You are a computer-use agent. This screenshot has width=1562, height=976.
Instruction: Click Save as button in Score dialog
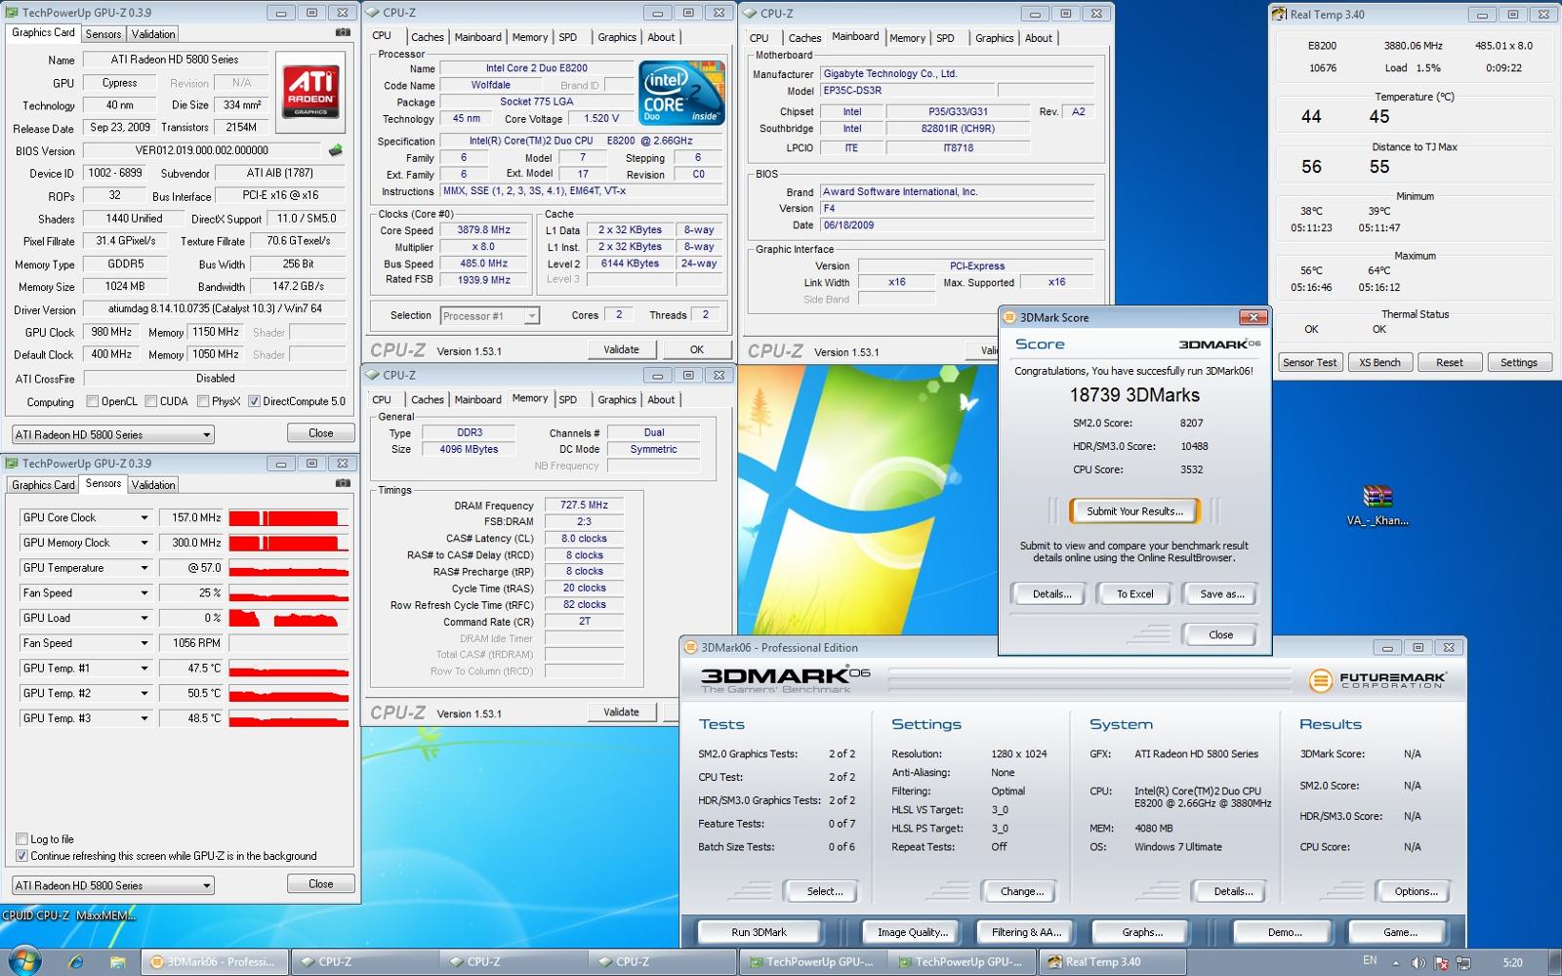[1221, 594]
